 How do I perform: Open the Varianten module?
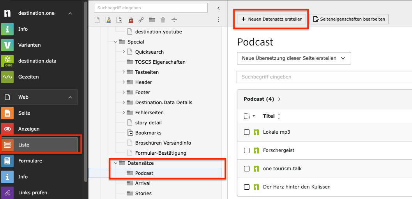[39, 45]
